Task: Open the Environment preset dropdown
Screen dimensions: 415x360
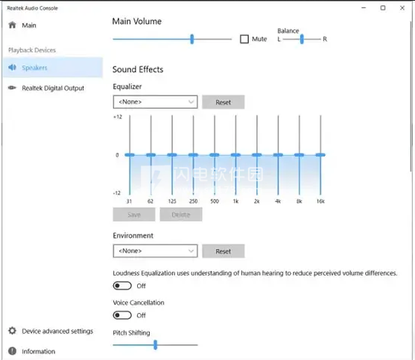Action: [x=156, y=251]
